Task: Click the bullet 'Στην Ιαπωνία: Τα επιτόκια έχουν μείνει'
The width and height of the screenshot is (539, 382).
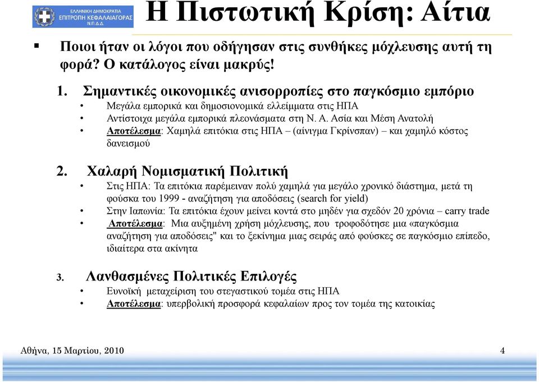Action: [x=298, y=211]
